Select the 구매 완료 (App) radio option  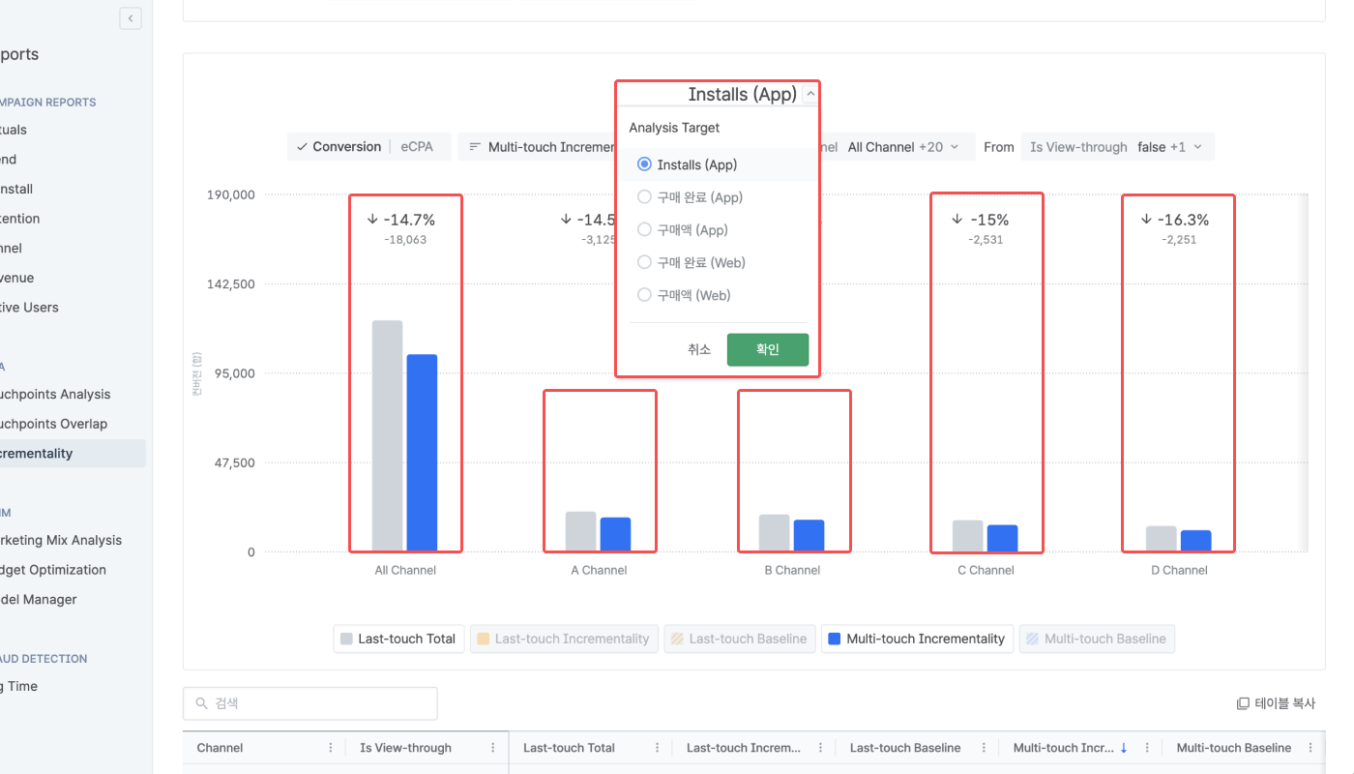[644, 197]
